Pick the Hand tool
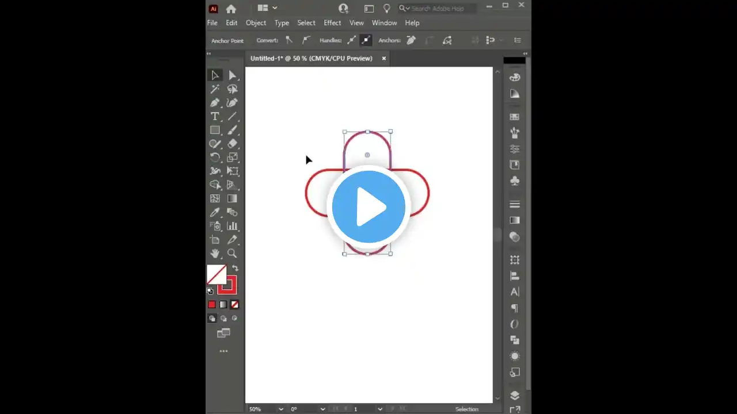Image resolution: width=737 pixels, height=414 pixels. pyautogui.click(x=215, y=254)
